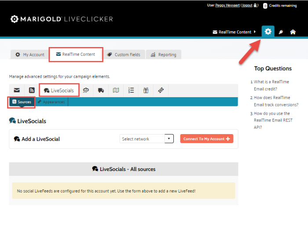Open 'How do you use the RealTime Email REST API?'
Viewport: 308px width, 229px height.
pyautogui.click(x=273, y=120)
